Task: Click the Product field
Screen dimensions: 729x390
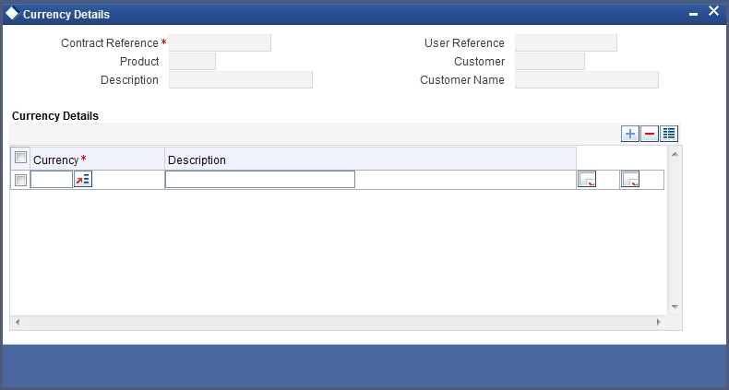Action: [192, 61]
